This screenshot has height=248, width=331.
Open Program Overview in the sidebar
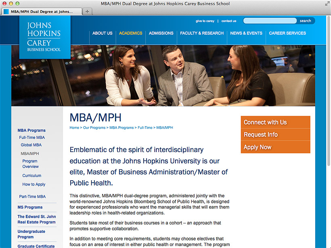click(30, 164)
